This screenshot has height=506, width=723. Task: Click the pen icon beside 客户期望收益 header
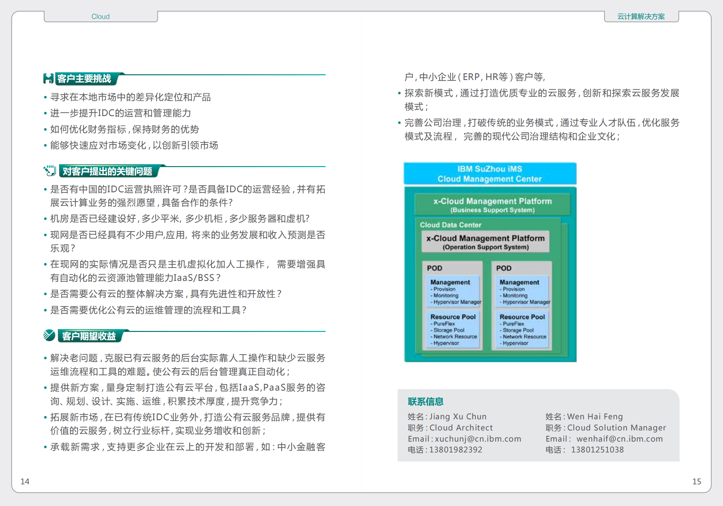tap(48, 335)
